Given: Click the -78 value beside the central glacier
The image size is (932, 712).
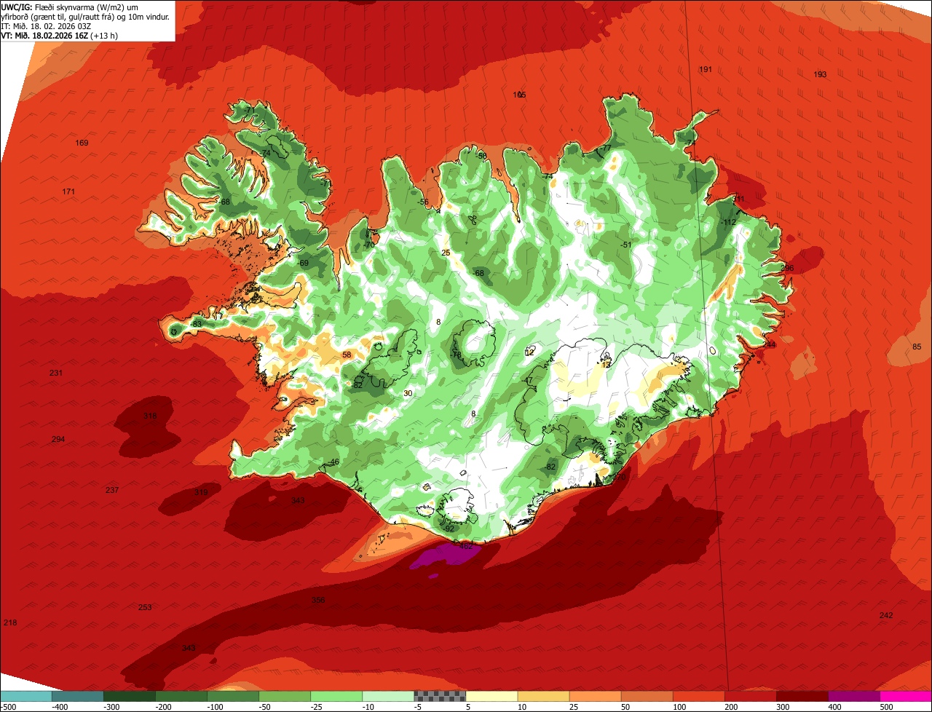Looking at the screenshot, I should [456, 355].
